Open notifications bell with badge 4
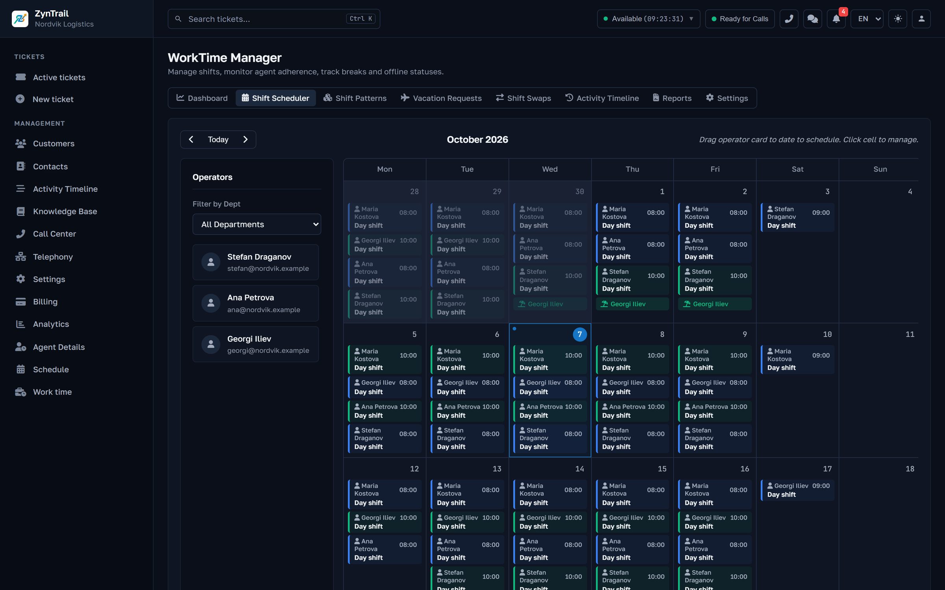945x590 pixels. pos(836,18)
